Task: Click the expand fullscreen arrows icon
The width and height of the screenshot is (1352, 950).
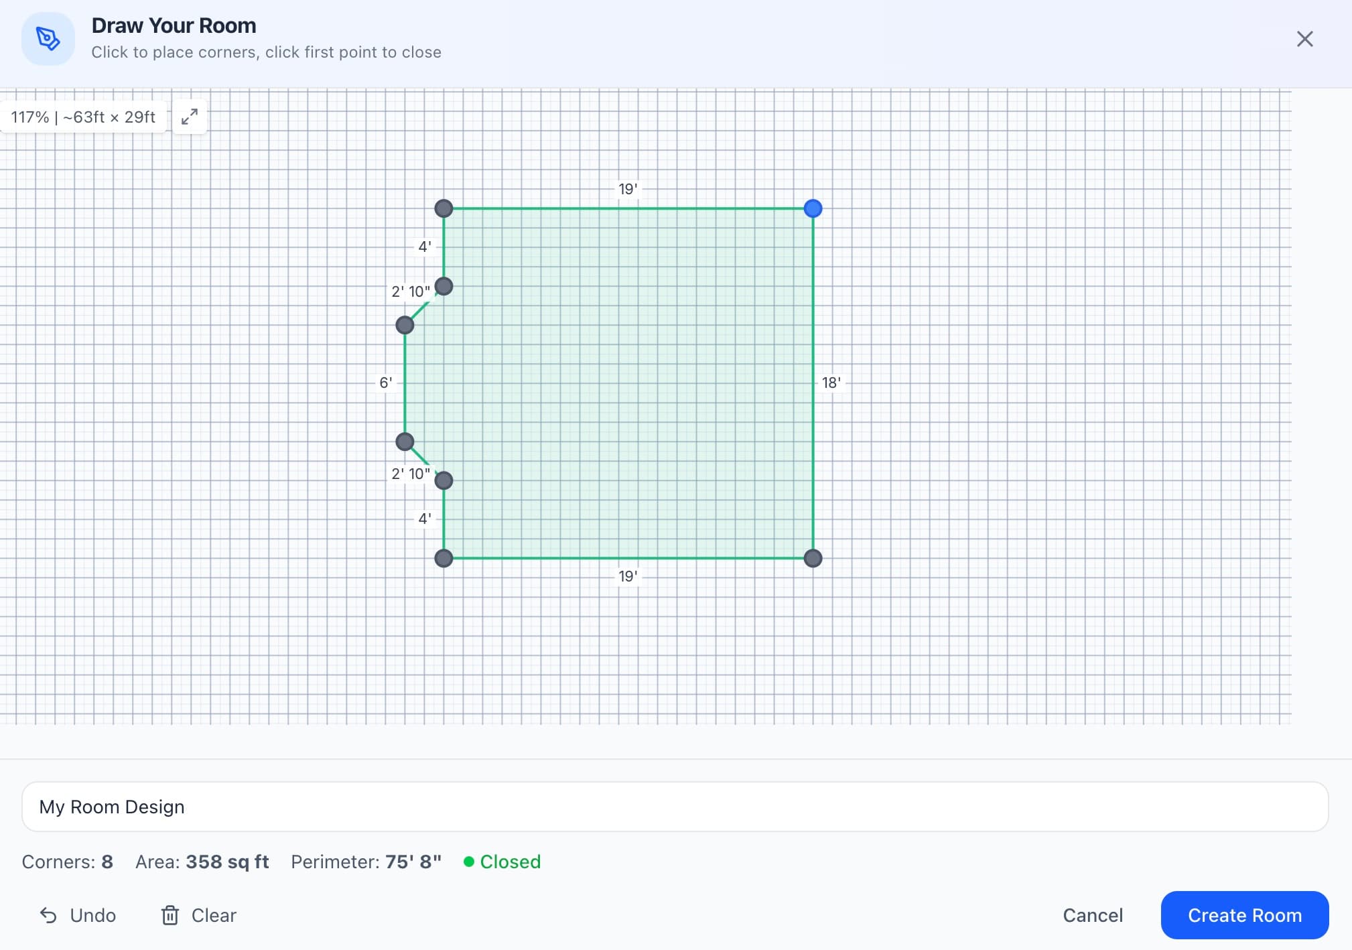Action: [x=190, y=117]
